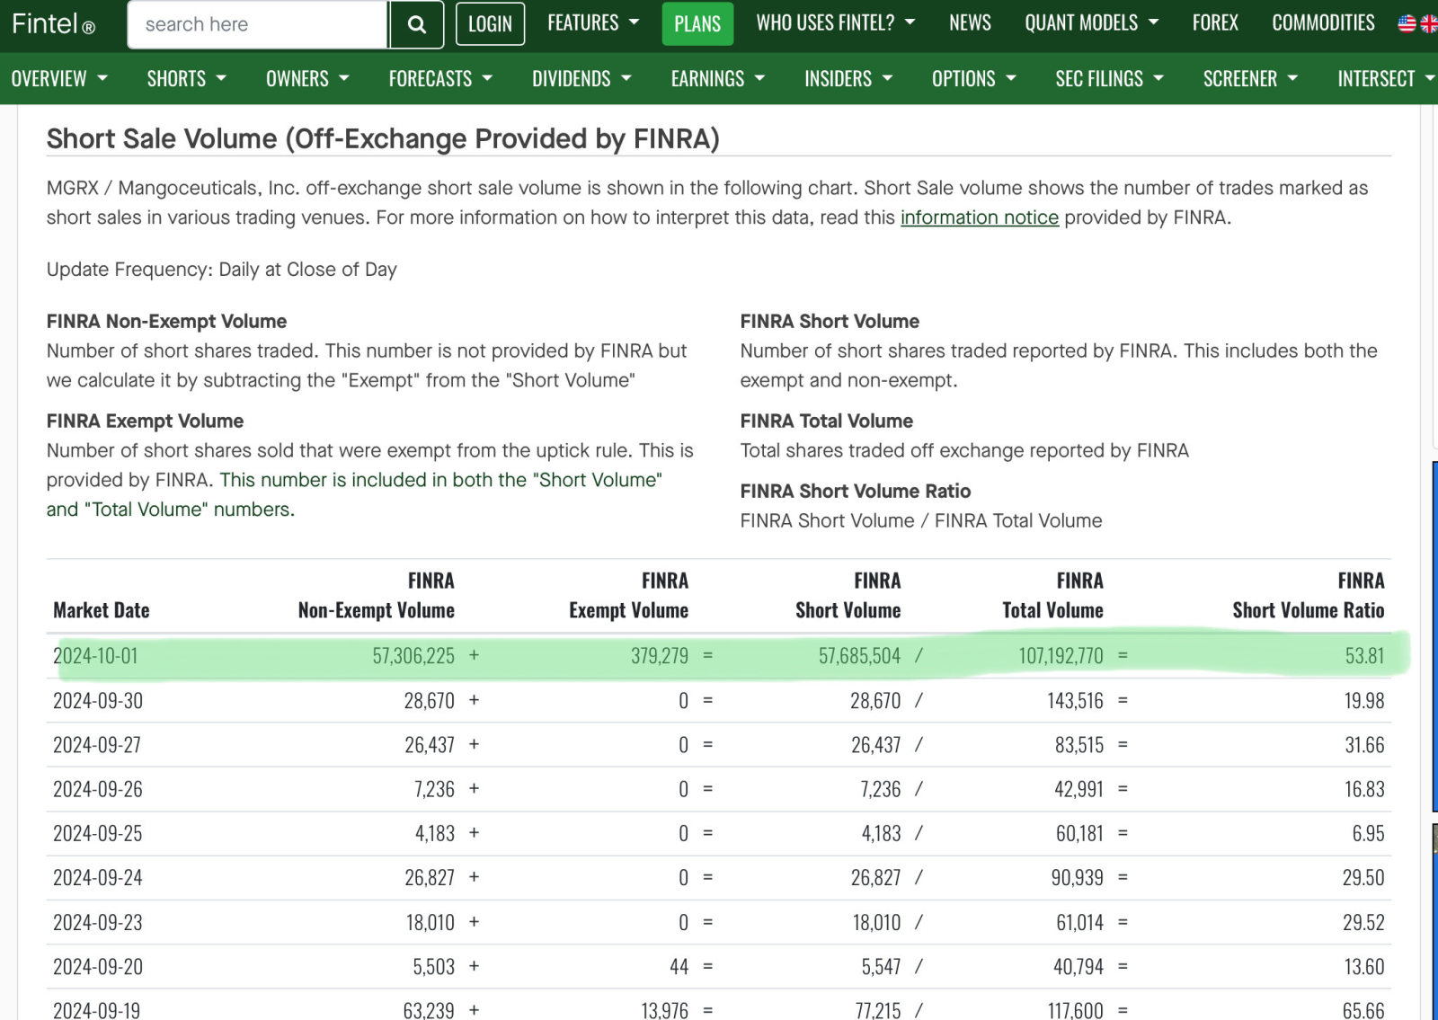Select the 2024-09-23 date cell
The height and width of the screenshot is (1020, 1438).
click(98, 922)
